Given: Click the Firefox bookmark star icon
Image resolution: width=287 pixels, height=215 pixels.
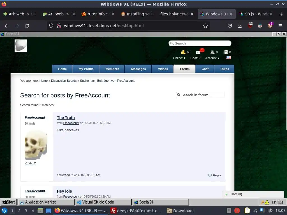Looking at the screenshot, I should click(x=205, y=26).
